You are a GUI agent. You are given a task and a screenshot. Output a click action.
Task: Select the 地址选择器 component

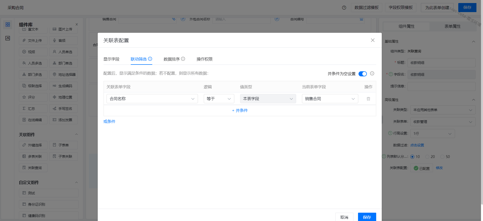point(63,75)
